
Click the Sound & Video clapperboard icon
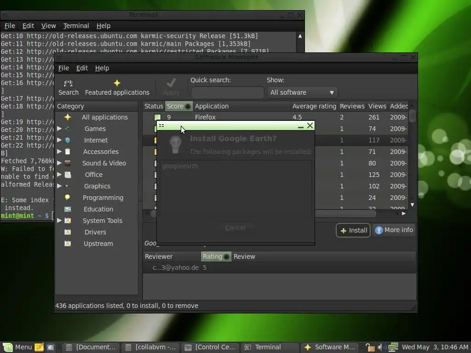click(68, 163)
